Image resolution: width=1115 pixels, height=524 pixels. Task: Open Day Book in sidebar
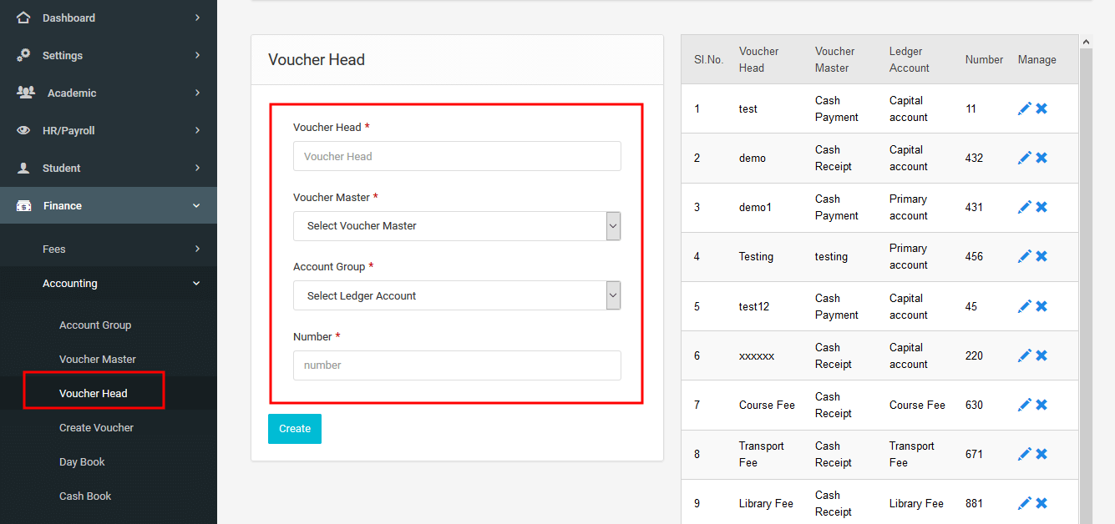pos(82,462)
